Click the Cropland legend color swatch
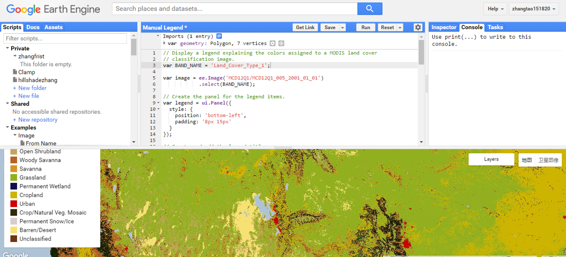This screenshot has height=257, width=566. pos(14,195)
